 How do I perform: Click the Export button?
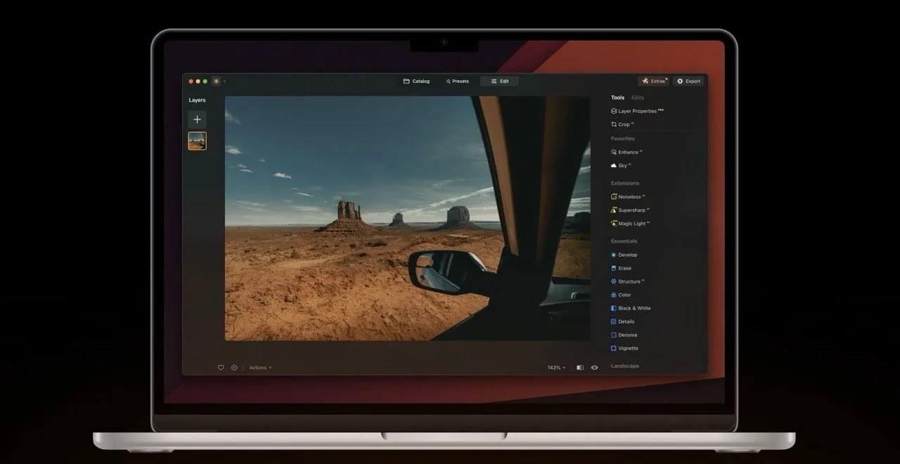688,81
